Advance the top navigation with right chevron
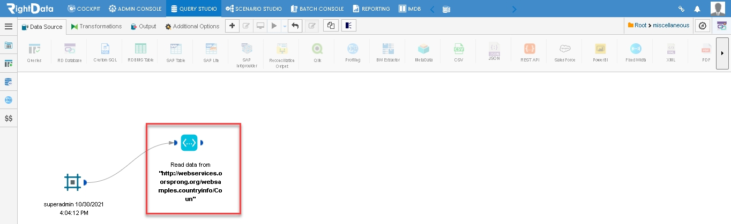Viewport: 731px width, 224px height. coord(514,9)
